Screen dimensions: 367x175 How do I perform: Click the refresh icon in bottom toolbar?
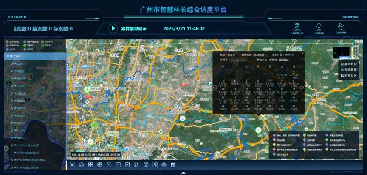[173, 164]
